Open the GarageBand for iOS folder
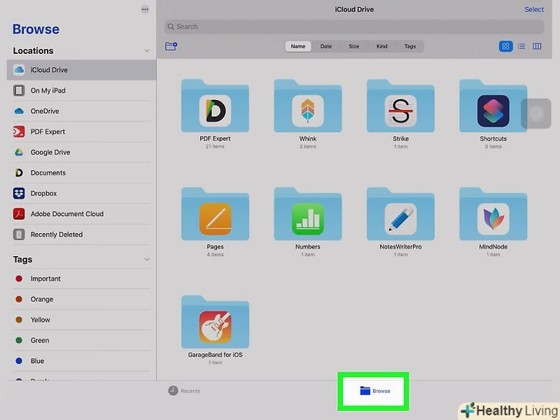Screen dimensions: 560x420 215,322
